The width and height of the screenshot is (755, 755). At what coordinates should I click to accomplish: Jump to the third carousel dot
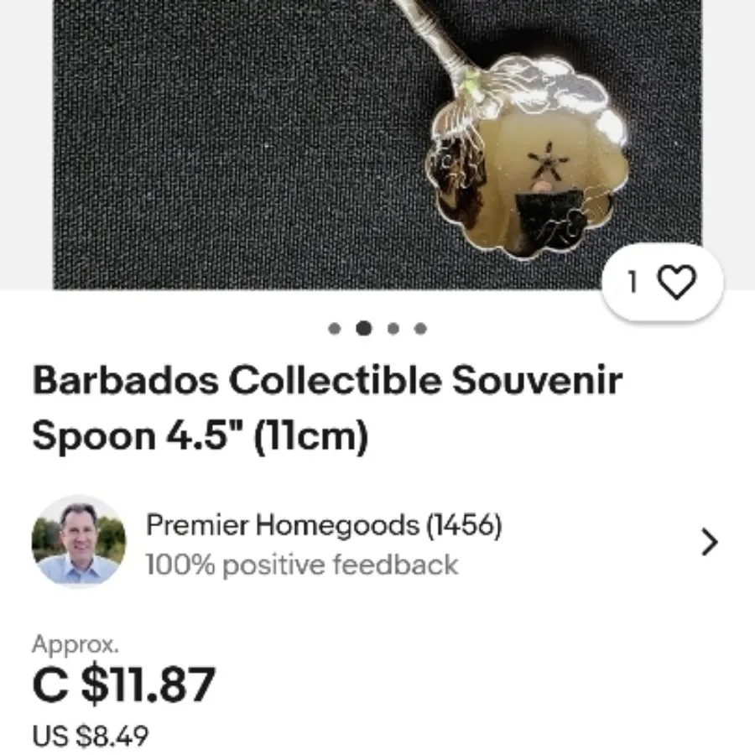point(393,328)
